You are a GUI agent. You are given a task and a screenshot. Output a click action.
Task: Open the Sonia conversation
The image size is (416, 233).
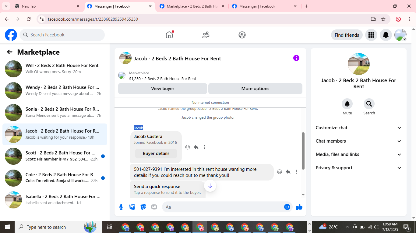pyautogui.click(x=55, y=113)
